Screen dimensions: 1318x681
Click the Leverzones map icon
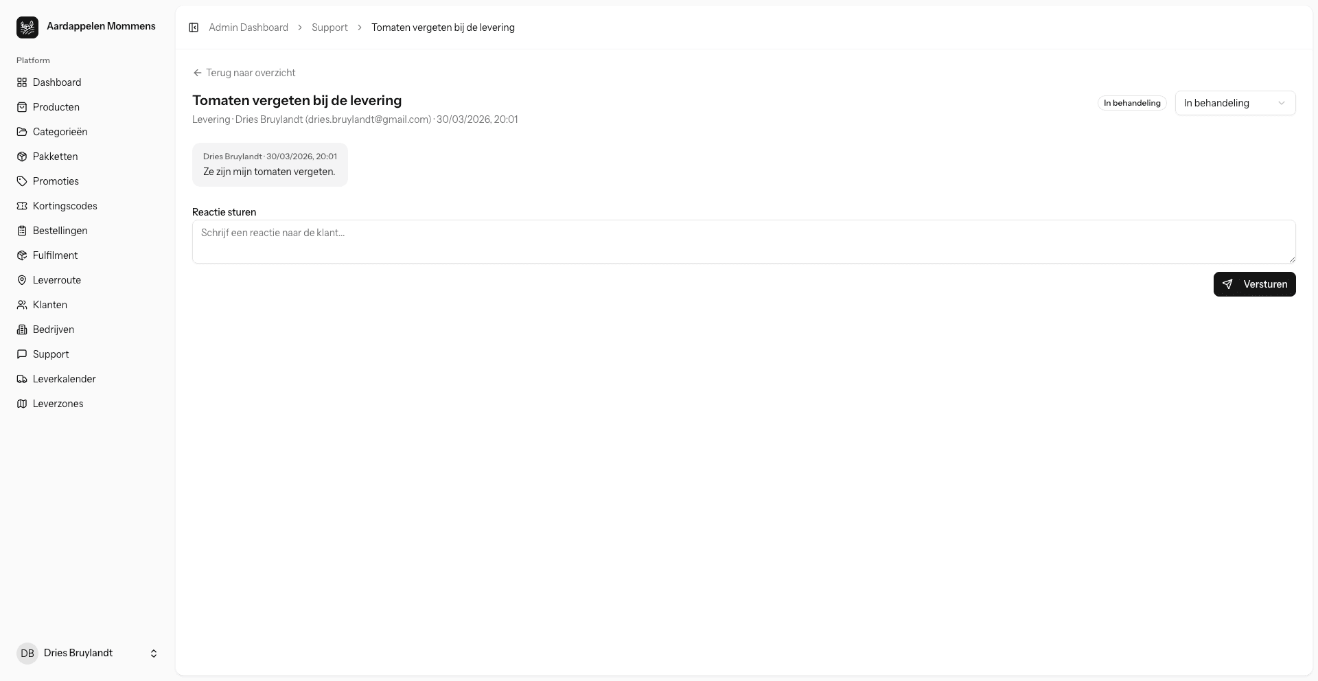click(22, 404)
